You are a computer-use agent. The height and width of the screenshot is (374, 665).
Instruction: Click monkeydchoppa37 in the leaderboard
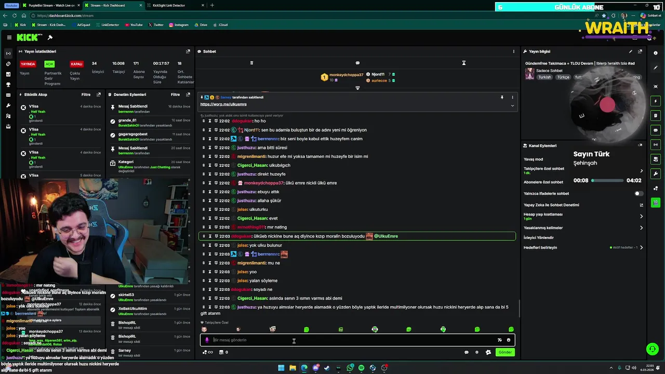346,75
